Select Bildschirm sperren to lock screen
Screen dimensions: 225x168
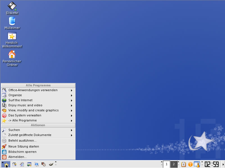(22, 152)
